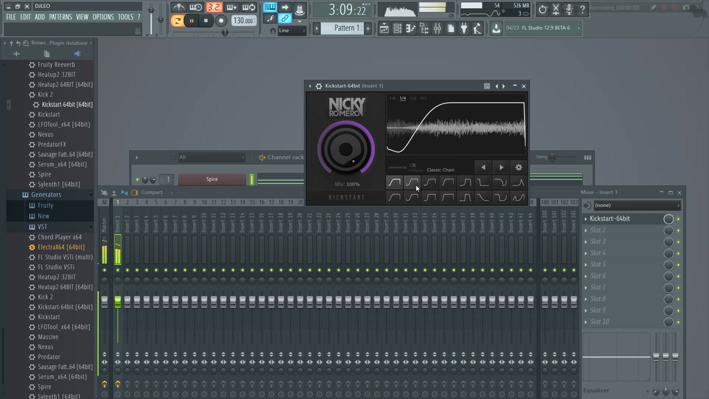Expand Slot 3 arrow in mixer
This screenshot has width=709, height=399.
pos(586,242)
